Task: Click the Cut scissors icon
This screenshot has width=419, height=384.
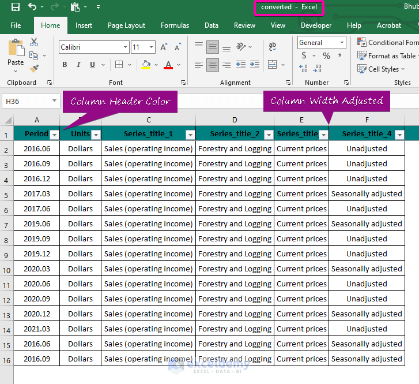Action: tap(34, 42)
